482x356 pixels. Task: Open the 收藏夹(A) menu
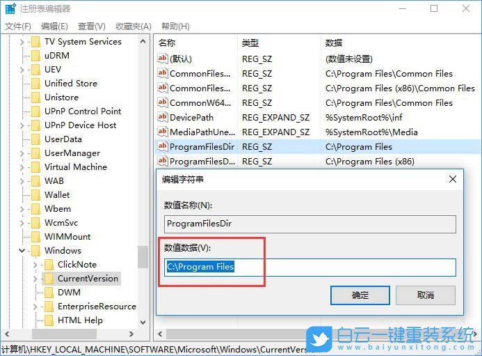pyautogui.click(x=133, y=26)
